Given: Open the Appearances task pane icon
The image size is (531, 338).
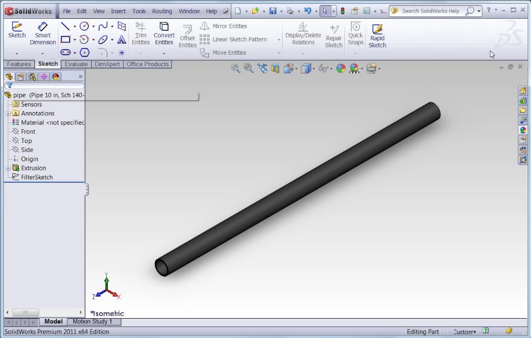Looking at the screenshot, I should (523, 130).
